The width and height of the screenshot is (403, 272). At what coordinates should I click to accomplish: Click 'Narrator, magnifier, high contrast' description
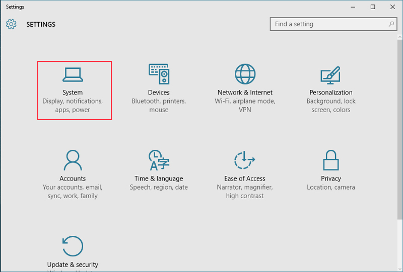(245, 192)
